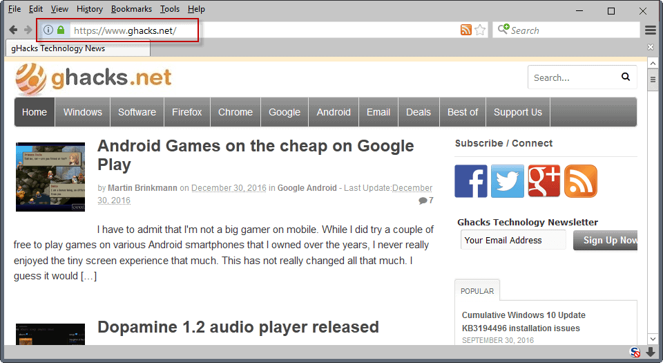Click the December 30, 2016 publish date

[x=229, y=188]
